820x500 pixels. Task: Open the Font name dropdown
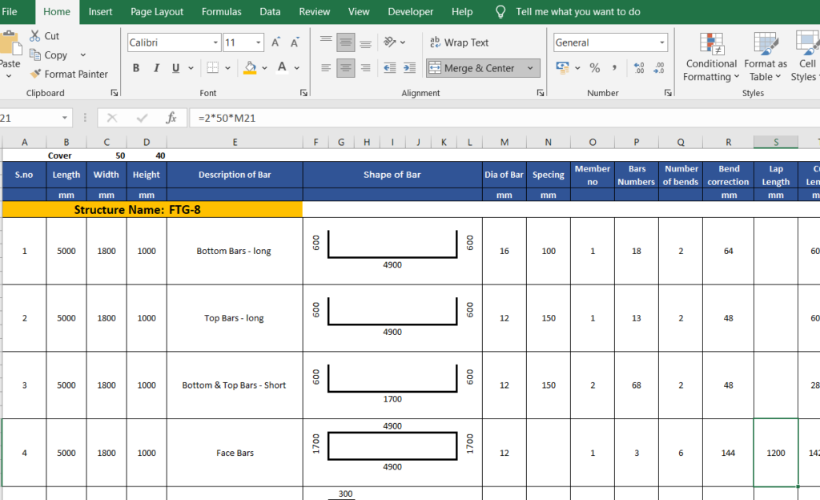coord(215,42)
